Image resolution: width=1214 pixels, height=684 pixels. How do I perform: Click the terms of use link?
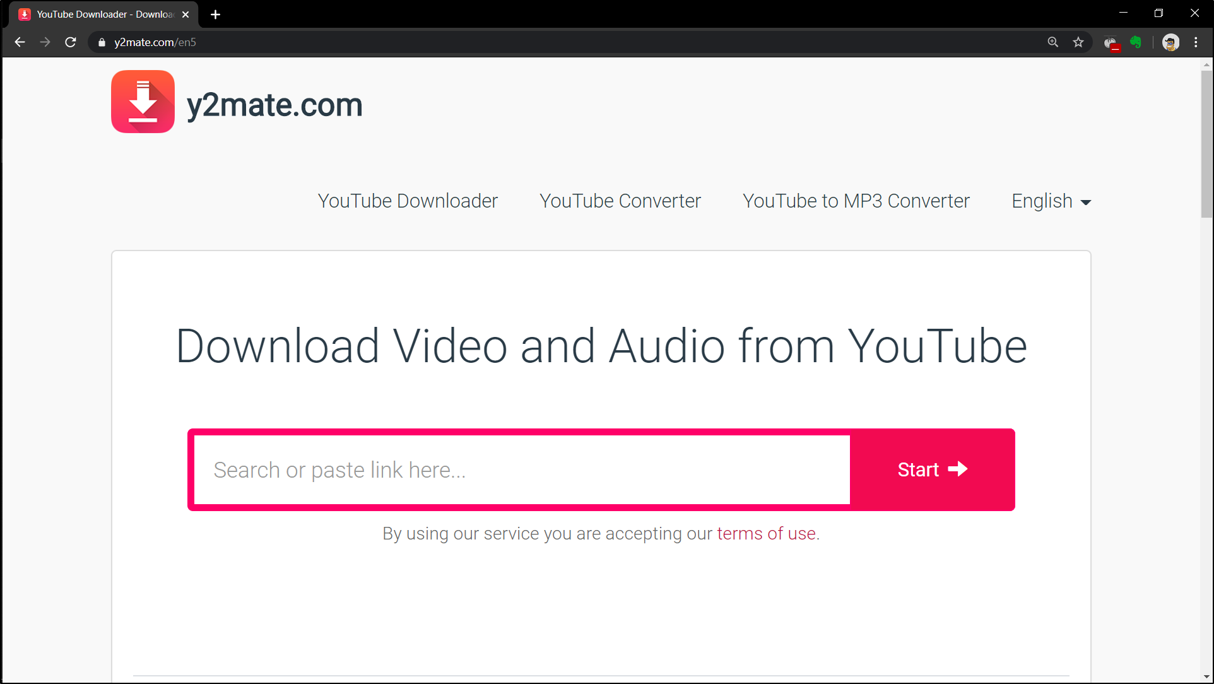click(x=765, y=533)
